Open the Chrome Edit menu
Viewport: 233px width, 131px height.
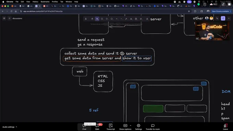tap(22, 2)
